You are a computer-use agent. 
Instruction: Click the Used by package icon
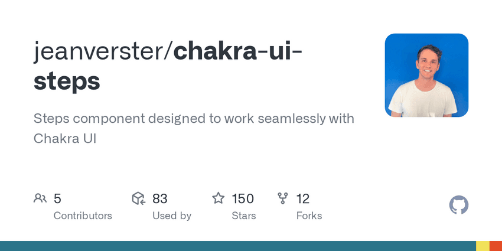pos(139,198)
